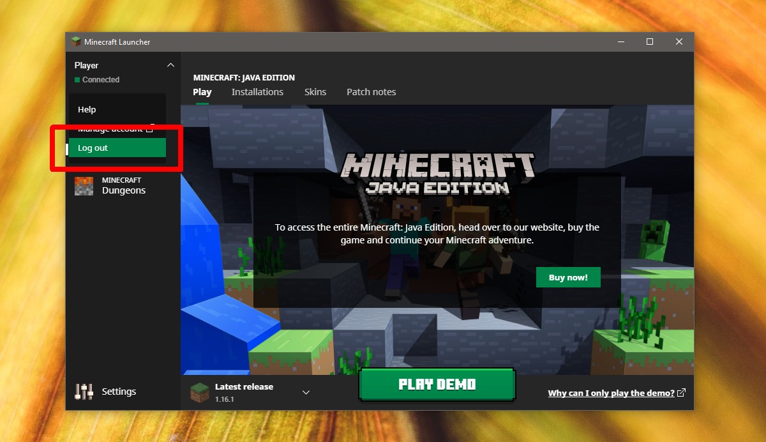Viewport: 766px width, 442px height.
Task: Collapse the Player account menu chevron
Action: 170,65
